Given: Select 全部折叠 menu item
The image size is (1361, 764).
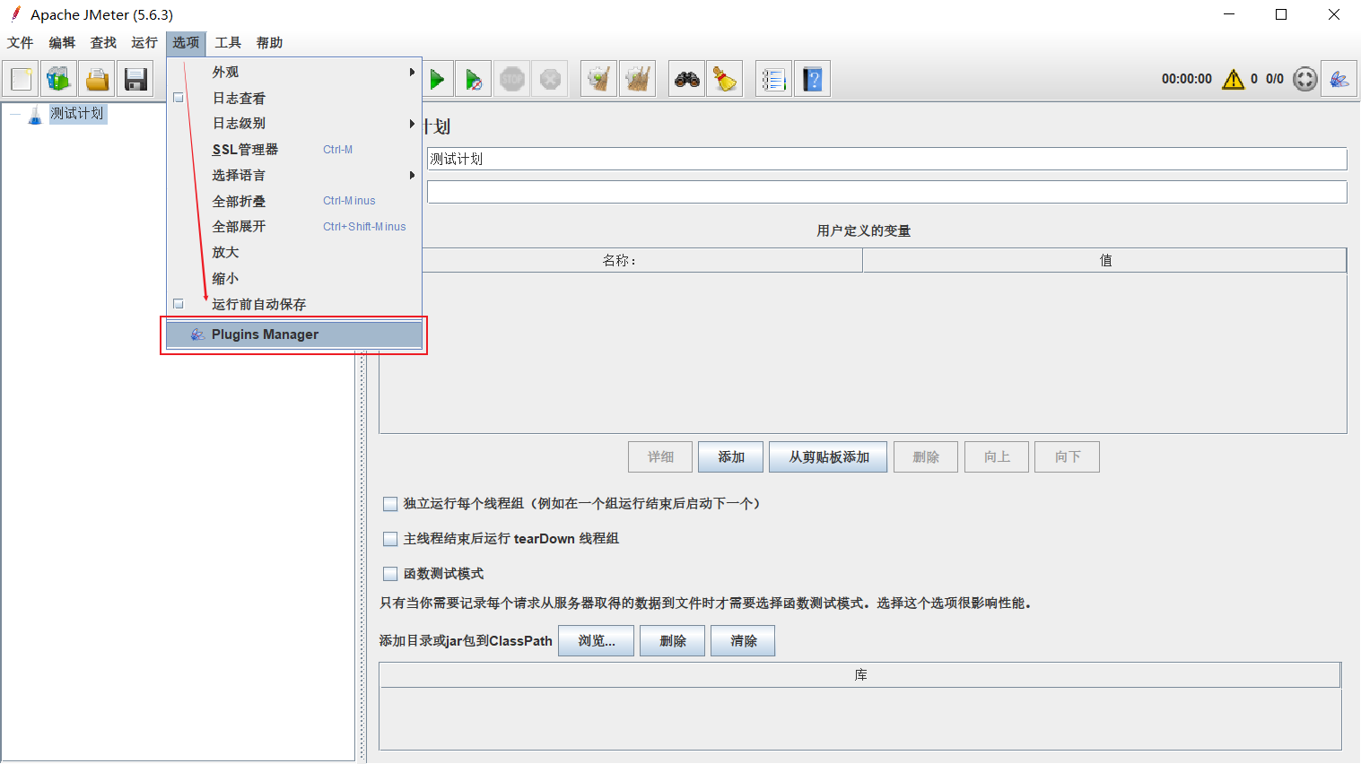Looking at the screenshot, I should [294, 201].
